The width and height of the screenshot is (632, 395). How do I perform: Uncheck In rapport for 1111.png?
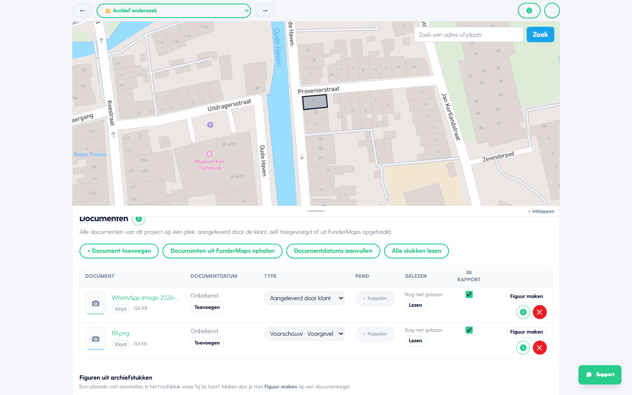pos(469,330)
